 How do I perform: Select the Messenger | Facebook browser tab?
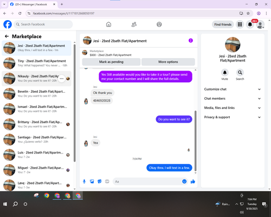tap(33, 4)
